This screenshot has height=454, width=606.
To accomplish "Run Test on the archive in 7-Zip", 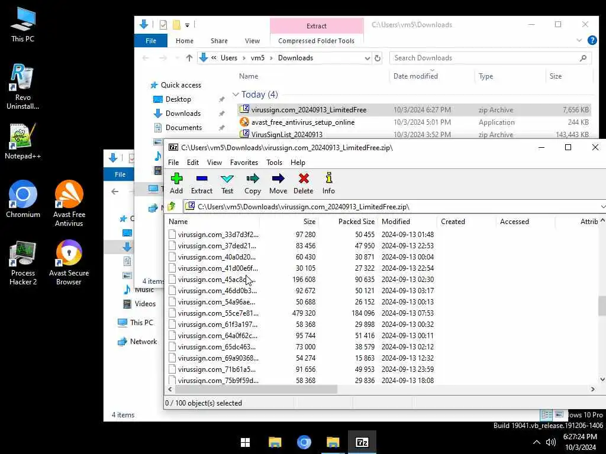I will [227, 183].
